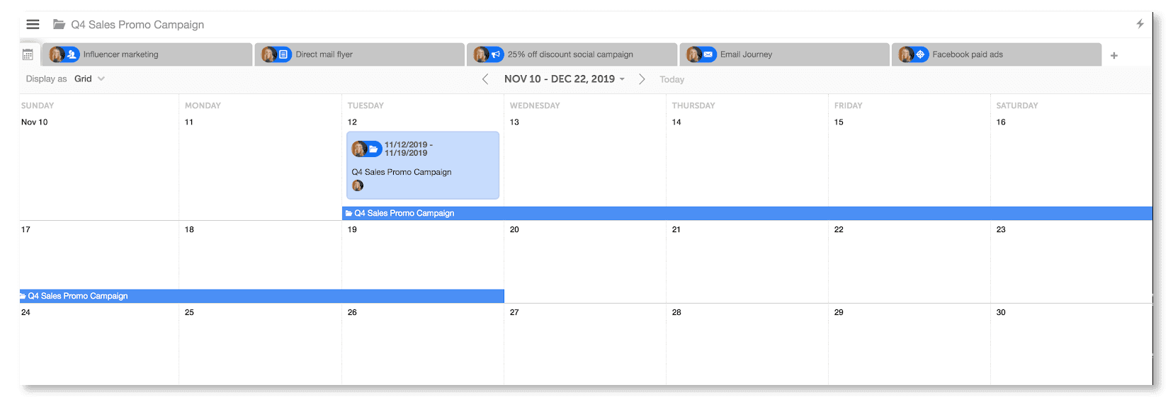
Task: Click the calendar view icon
Action: [x=28, y=54]
